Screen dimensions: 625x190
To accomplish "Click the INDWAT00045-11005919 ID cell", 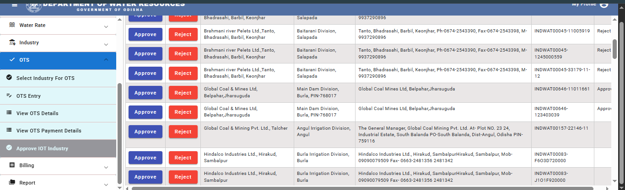I will point(562,34).
